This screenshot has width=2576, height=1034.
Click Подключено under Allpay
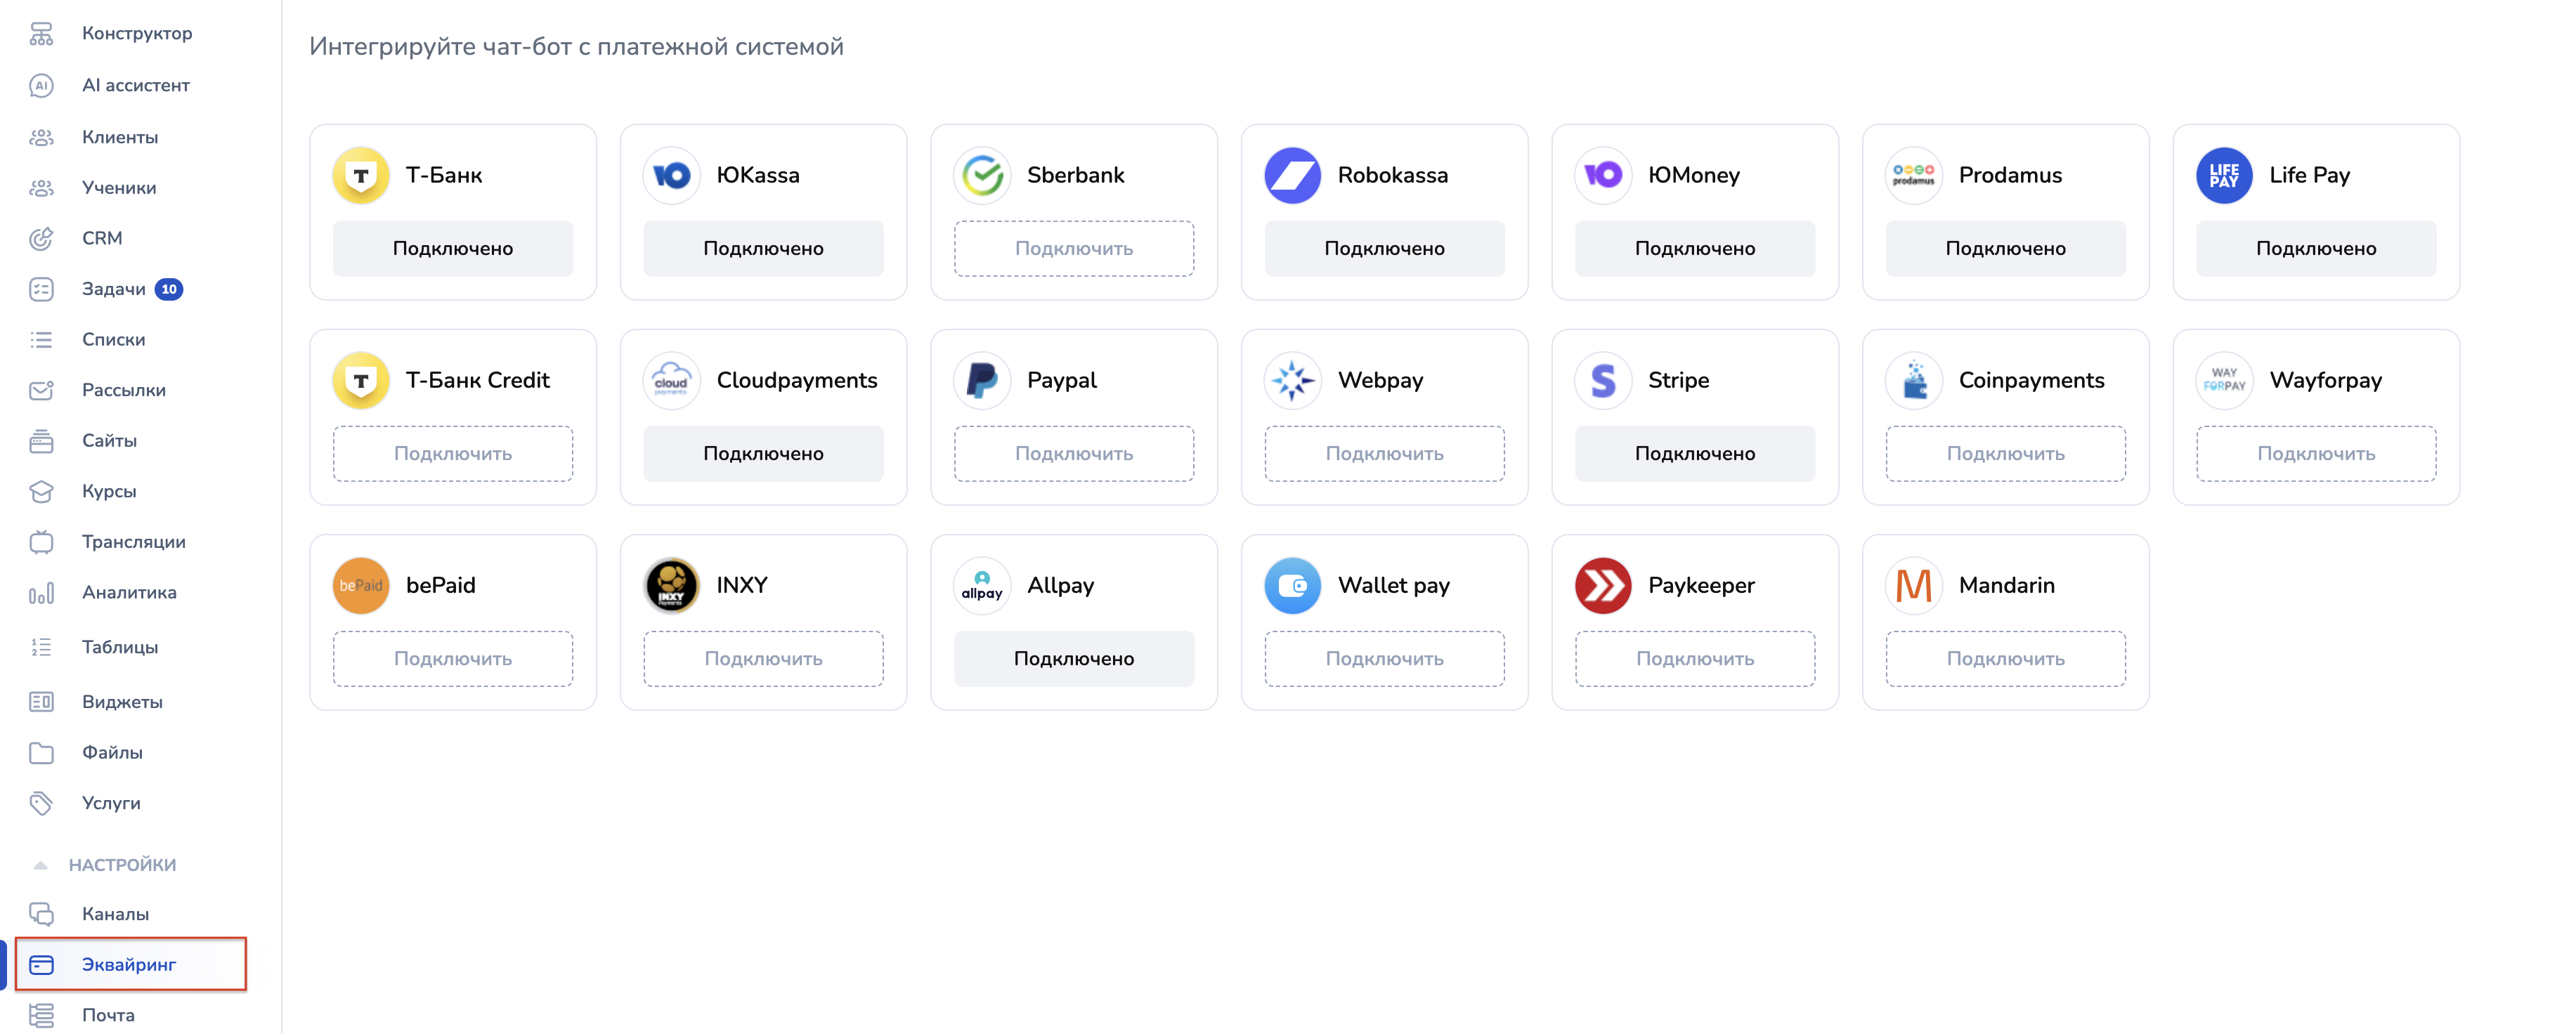[x=1074, y=659]
